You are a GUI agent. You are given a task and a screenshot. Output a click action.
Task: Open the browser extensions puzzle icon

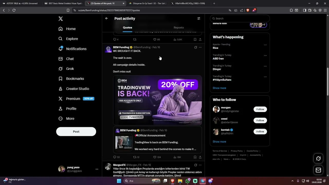point(291,10)
